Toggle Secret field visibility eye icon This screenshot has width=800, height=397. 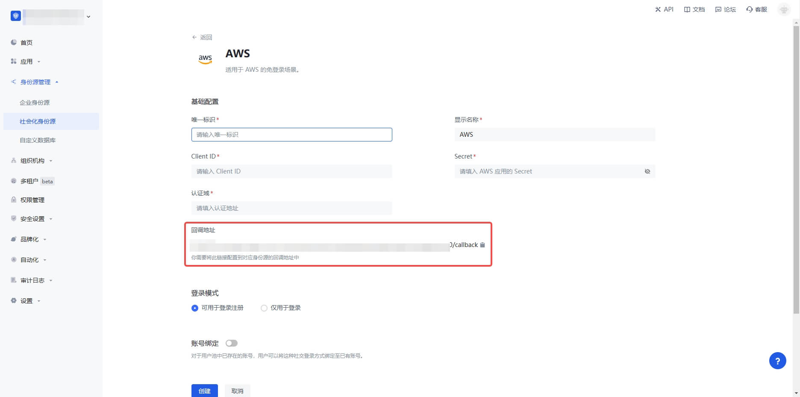[x=647, y=171]
